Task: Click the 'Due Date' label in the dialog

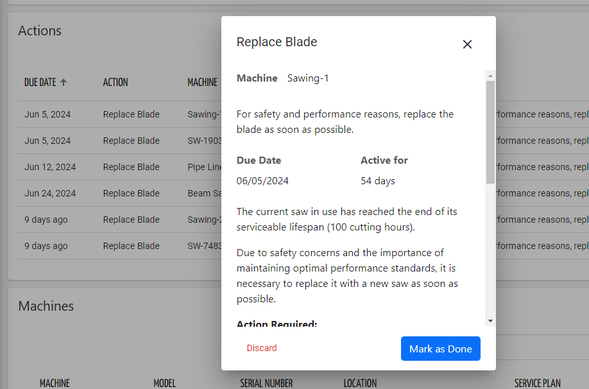Action: pos(259,160)
